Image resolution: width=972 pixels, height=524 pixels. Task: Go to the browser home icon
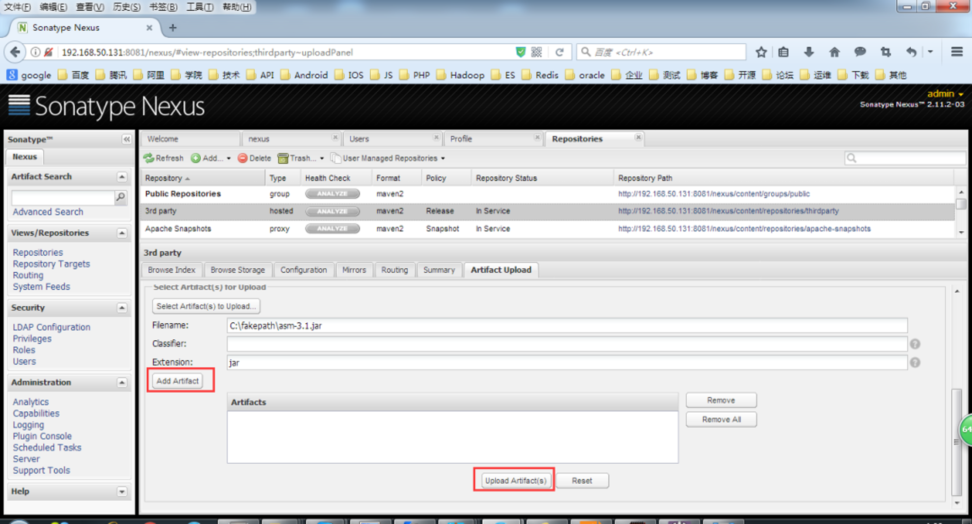tap(834, 52)
